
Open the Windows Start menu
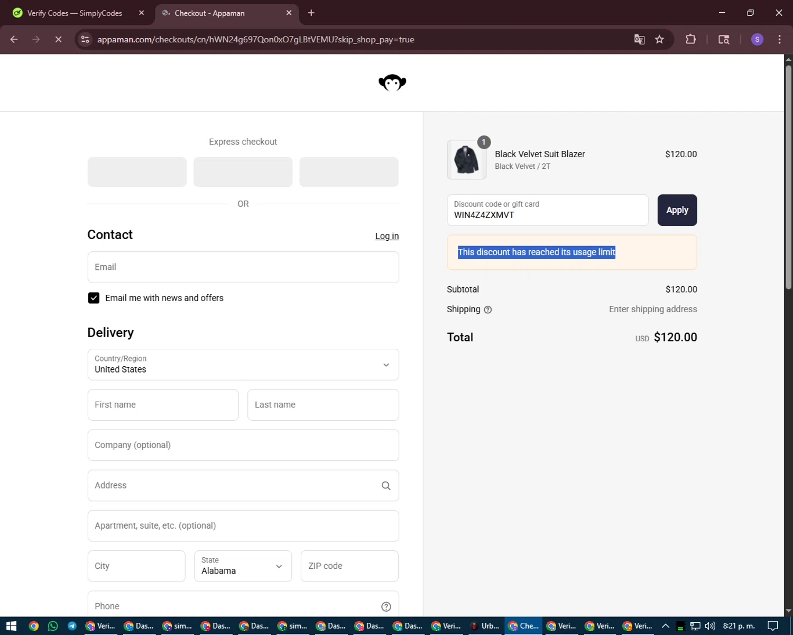[12, 626]
